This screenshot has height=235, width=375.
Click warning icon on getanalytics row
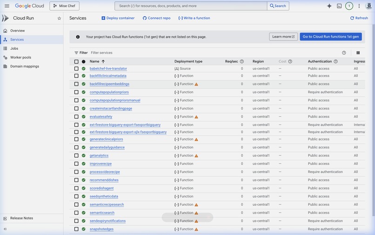tap(196, 156)
